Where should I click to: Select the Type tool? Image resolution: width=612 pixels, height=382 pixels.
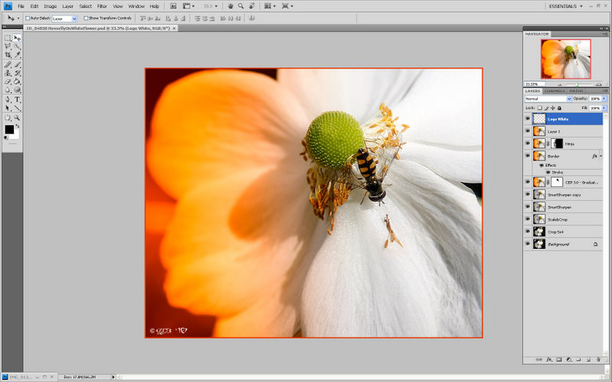(17, 100)
